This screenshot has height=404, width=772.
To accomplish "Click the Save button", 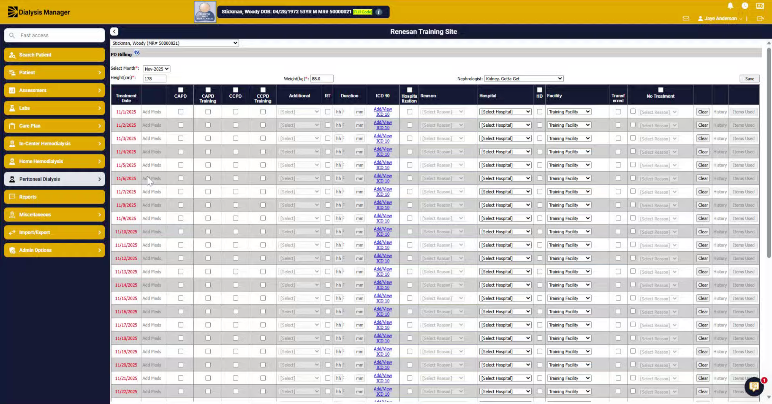I will [749, 79].
